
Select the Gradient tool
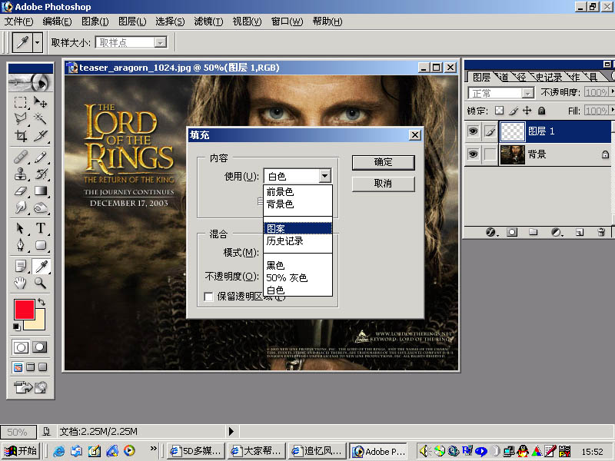click(x=41, y=191)
